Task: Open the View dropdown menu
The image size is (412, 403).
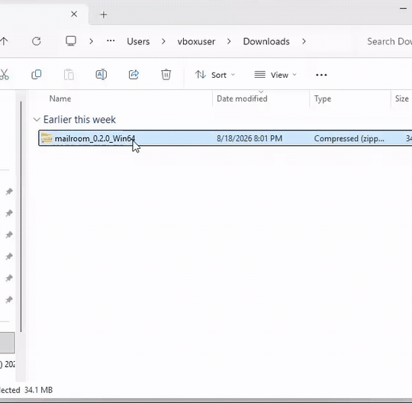Action: point(275,75)
